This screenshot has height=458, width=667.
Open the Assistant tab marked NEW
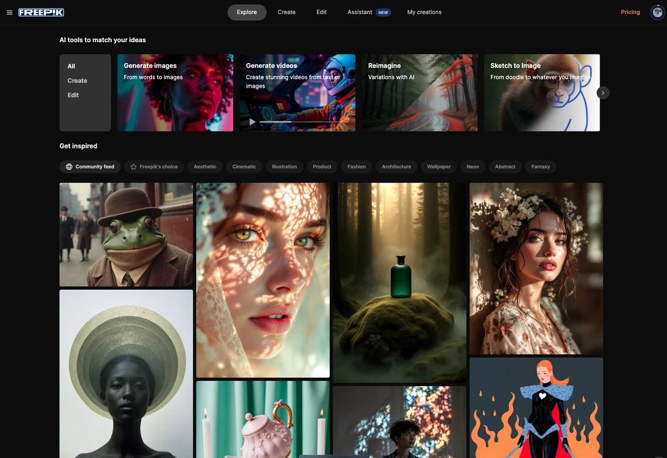point(368,12)
